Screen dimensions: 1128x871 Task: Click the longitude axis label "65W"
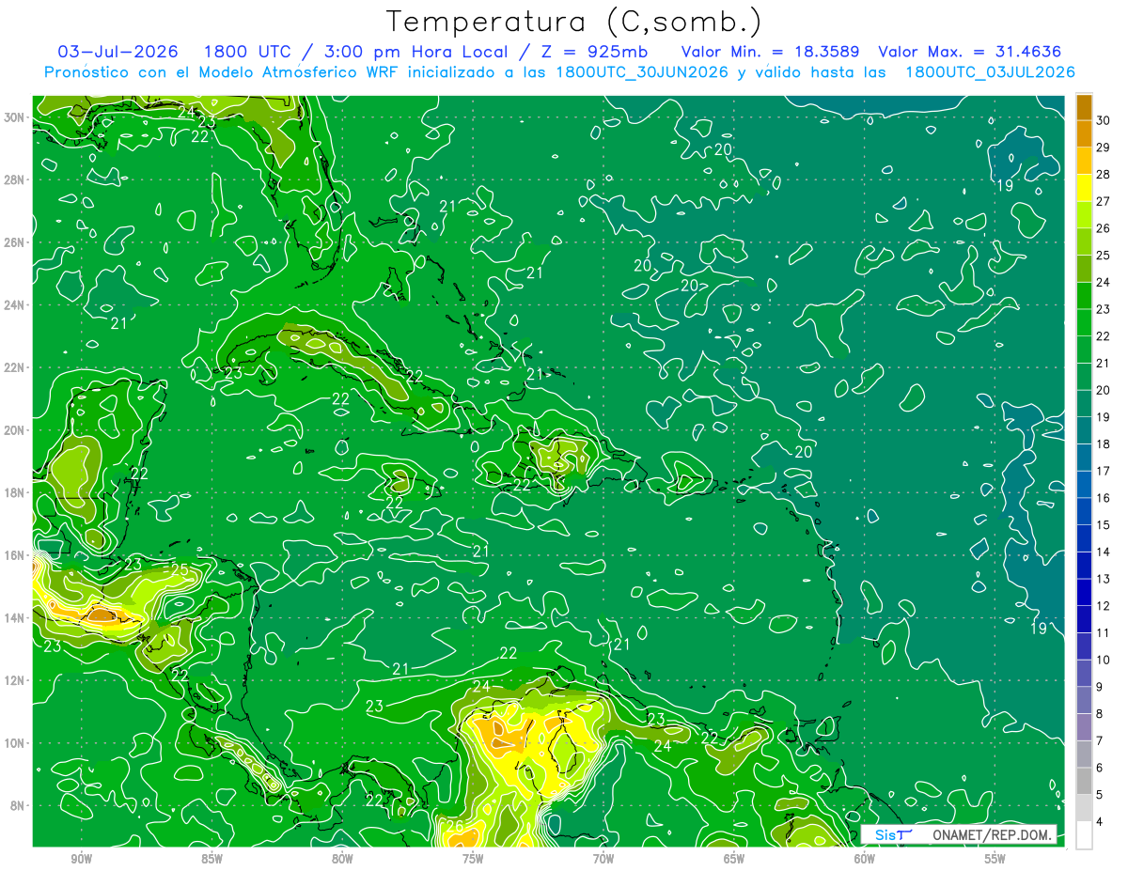[734, 859]
